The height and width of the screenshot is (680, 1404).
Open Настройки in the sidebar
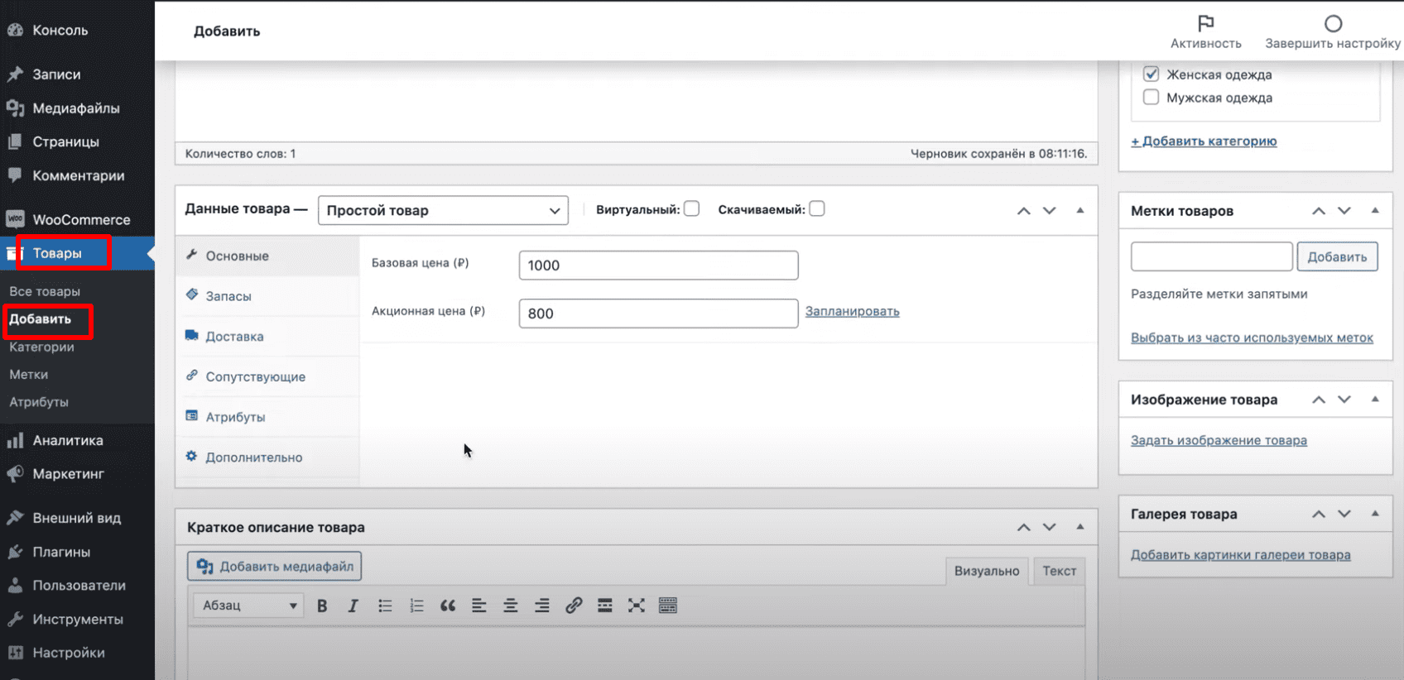(68, 653)
